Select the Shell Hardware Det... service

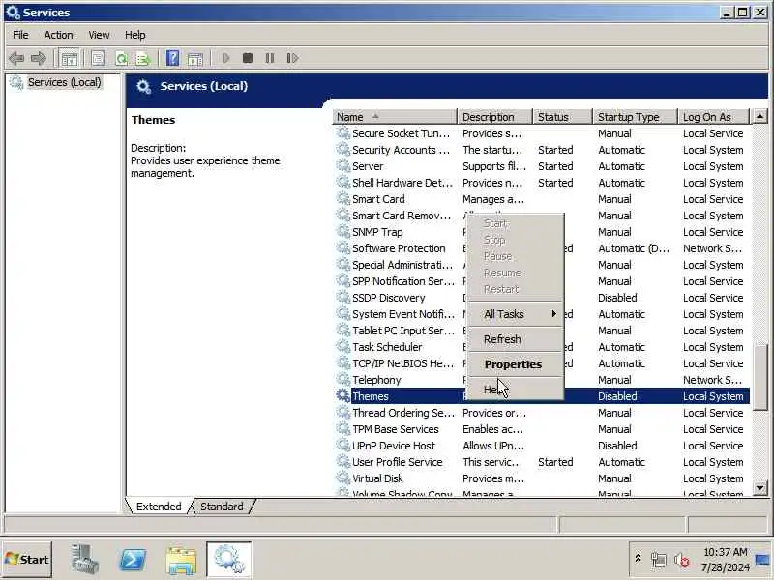pos(543,183)
